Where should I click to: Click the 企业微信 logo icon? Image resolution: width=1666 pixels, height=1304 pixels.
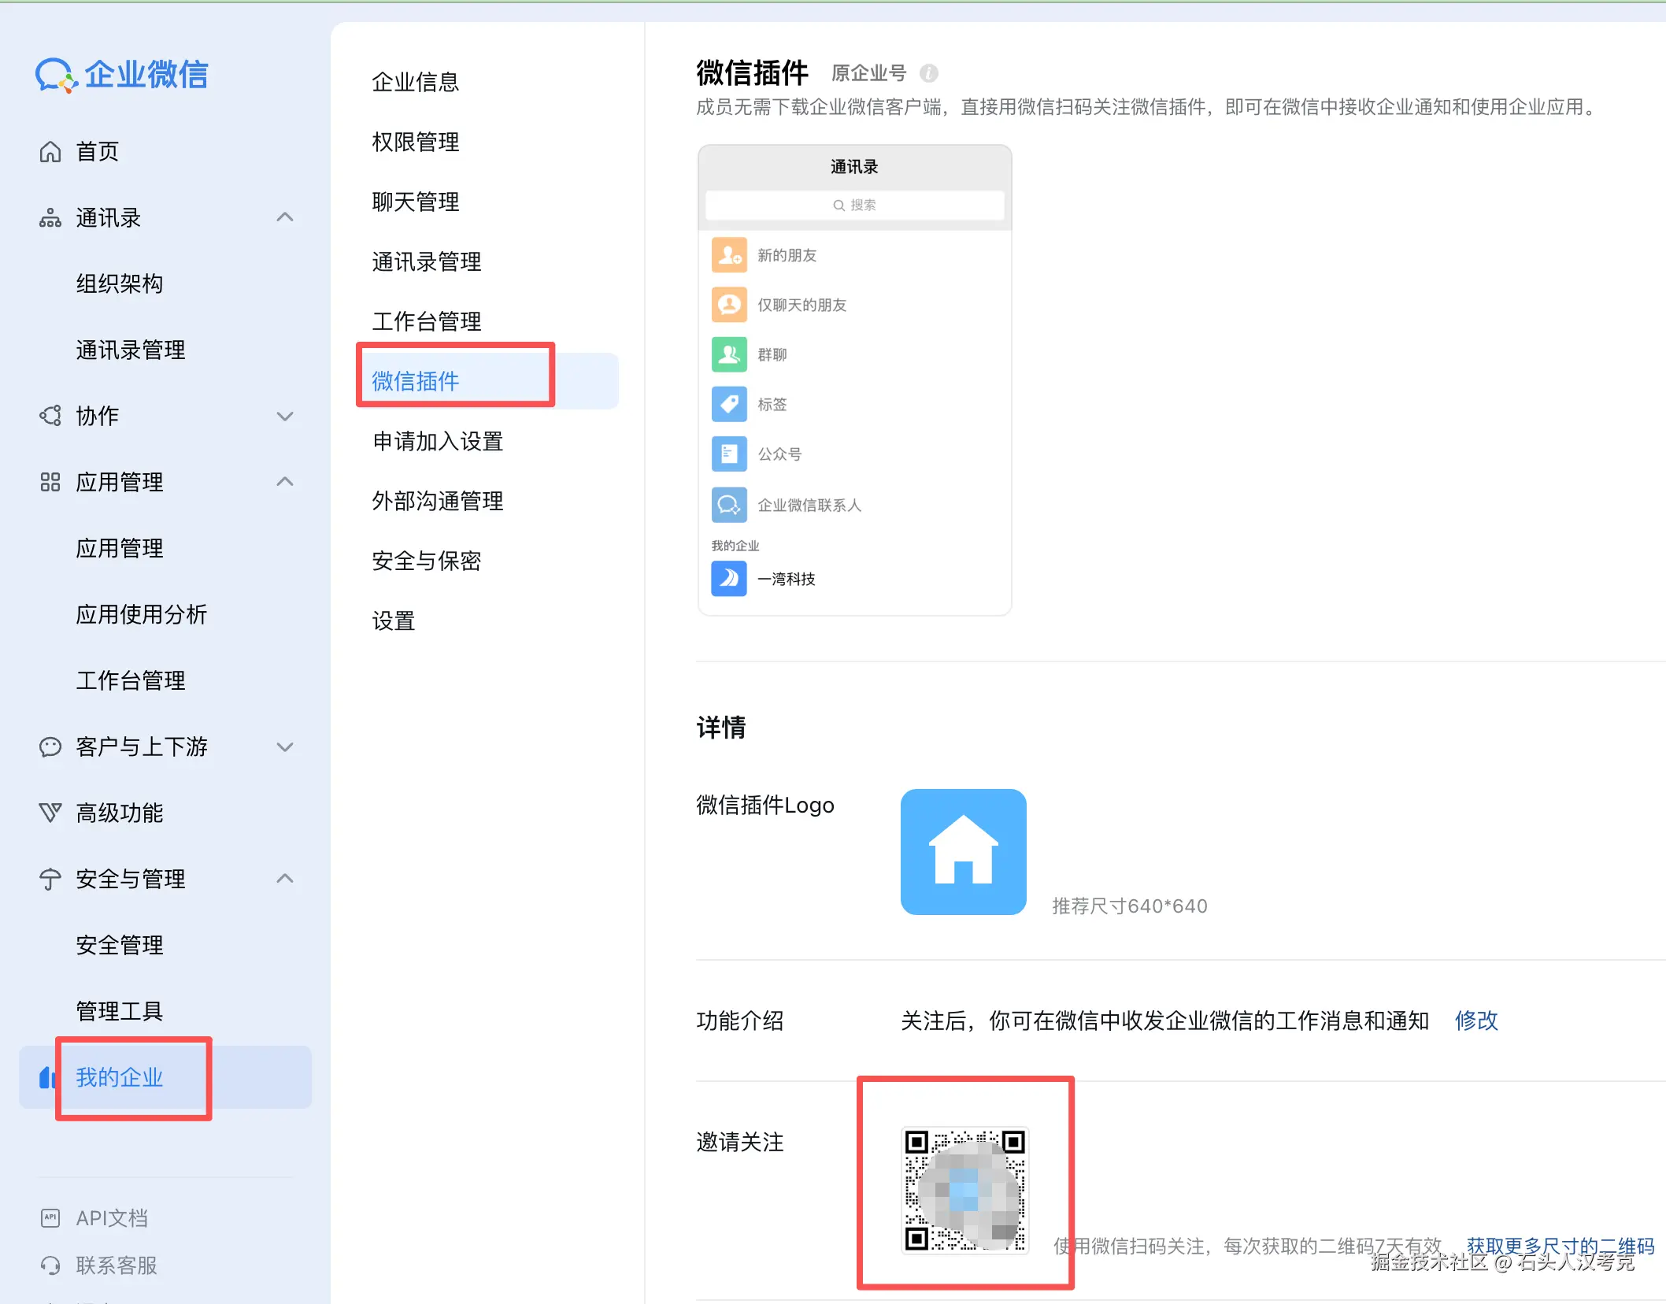pyautogui.click(x=55, y=76)
